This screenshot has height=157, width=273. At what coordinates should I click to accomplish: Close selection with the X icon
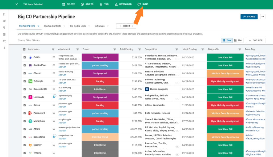coord(17,5)
